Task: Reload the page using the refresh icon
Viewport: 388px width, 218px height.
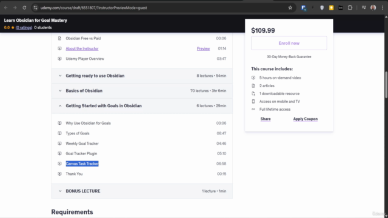Action: pos(24,8)
